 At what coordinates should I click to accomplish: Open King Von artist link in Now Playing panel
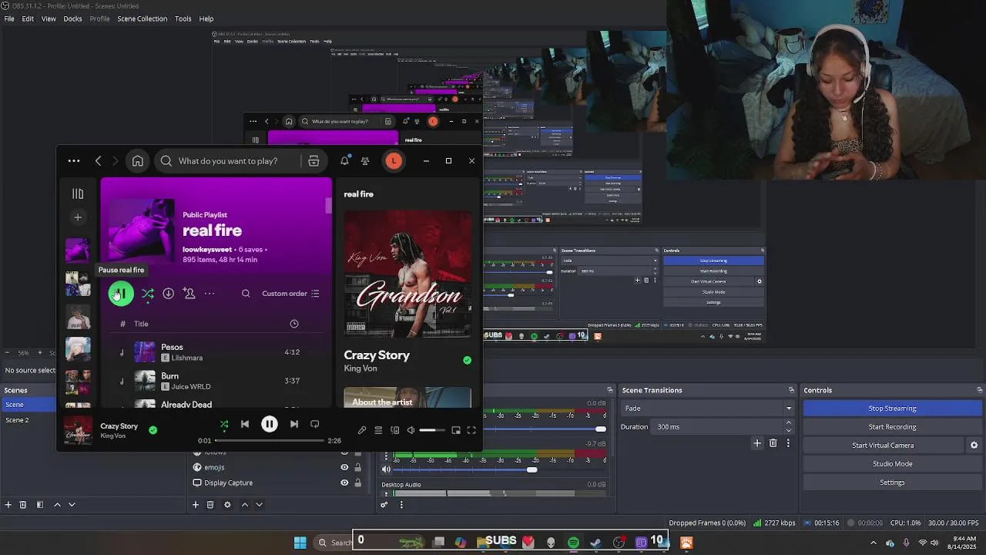(x=361, y=368)
